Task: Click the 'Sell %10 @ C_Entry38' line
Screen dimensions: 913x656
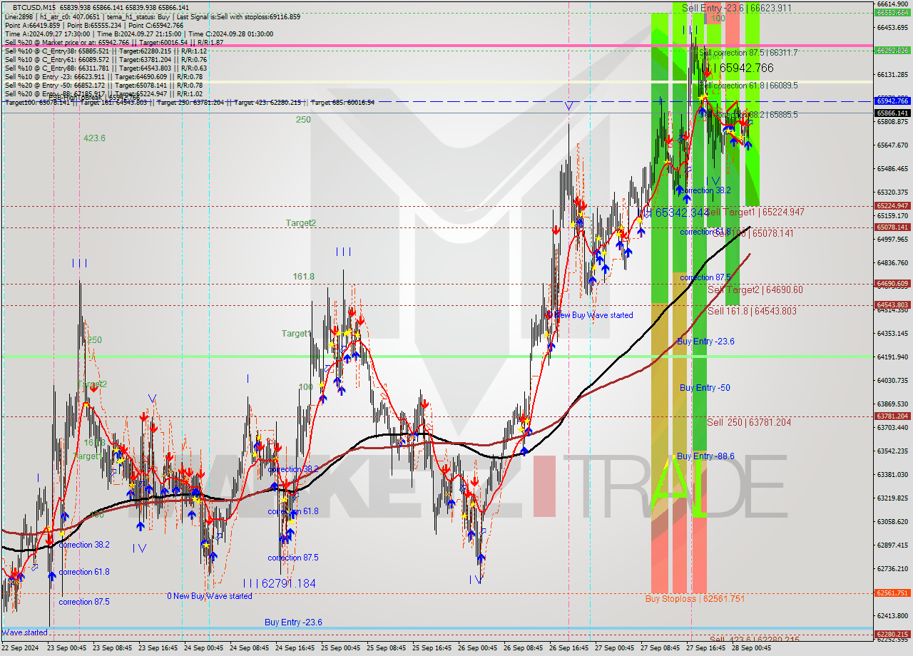Action: tap(106, 51)
